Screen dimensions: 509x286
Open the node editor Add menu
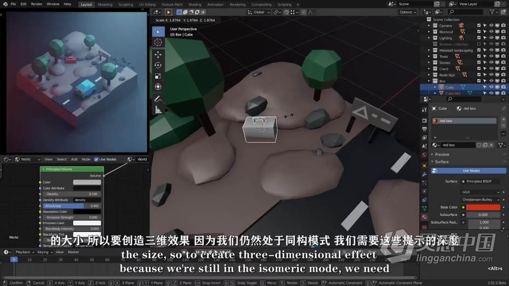pos(74,159)
